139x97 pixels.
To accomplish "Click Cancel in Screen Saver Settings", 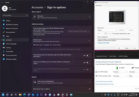I will pyautogui.click(x=127, y=48).
